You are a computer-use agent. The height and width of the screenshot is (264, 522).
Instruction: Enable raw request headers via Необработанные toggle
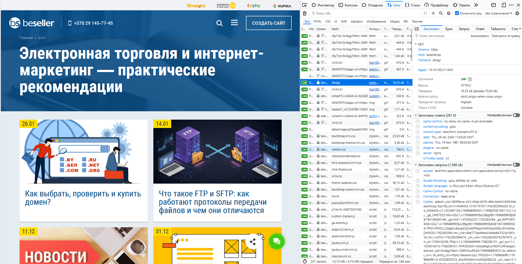(x=516, y=165)
